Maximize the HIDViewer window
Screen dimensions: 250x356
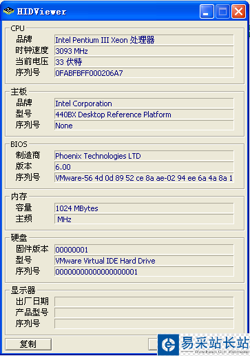pos(222,11)
